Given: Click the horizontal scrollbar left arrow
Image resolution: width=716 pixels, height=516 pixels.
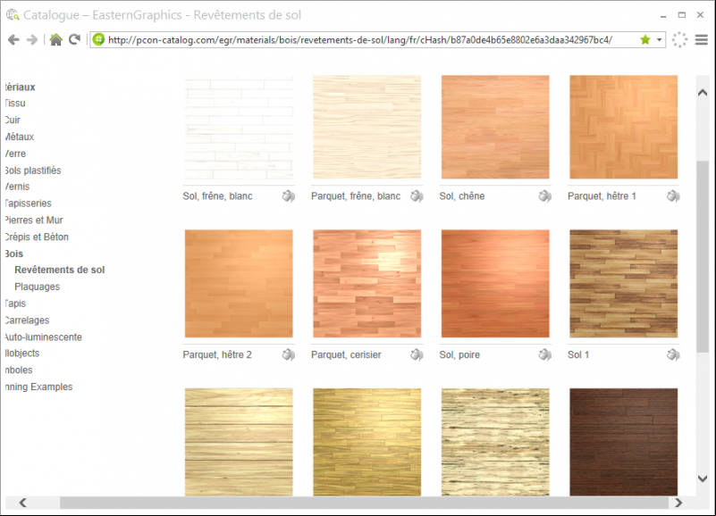Looking at the screenshot, I should 23,503.
